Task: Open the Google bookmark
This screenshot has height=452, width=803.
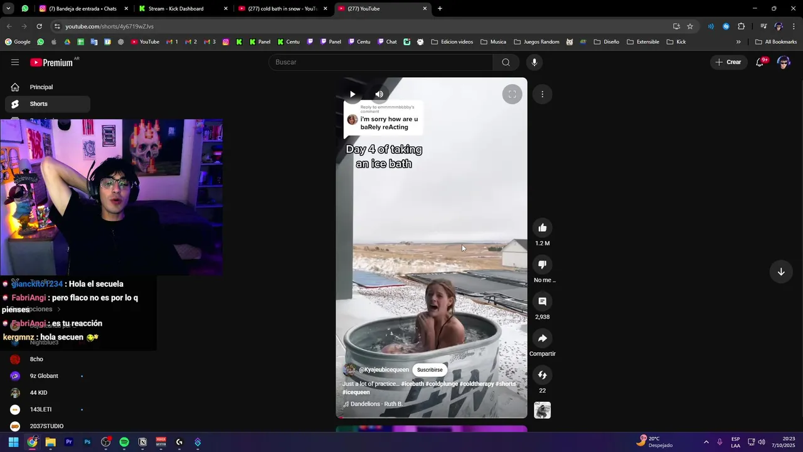Action: (x=18, y=42)
